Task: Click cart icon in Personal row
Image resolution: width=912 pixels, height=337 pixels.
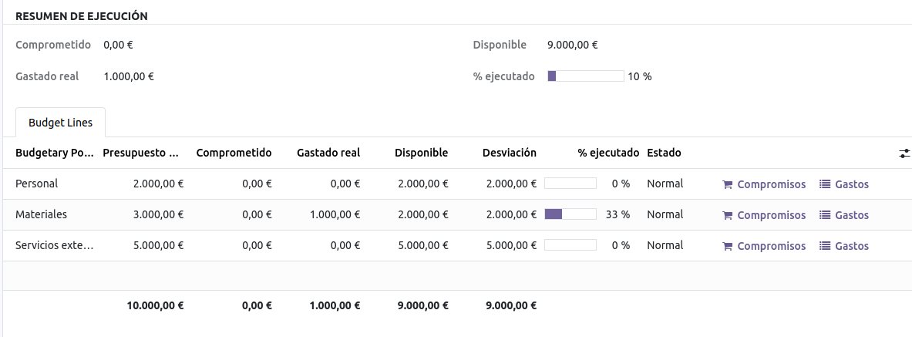Action: (727, 184)
